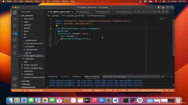This screenshot has height=105, width=188.
Task: Click the green Hot Restart icon
Action: click(x=159, y=12)
